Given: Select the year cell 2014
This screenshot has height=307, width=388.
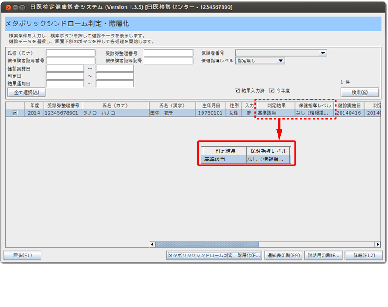Looking at the screenshot, I should 34,113.
